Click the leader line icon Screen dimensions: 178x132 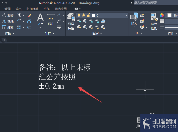click(x=59, y=21)
